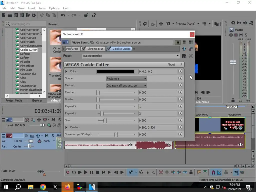This screenshot has height=192, width=256.
Task: Expand the Center parameter triangle
Action: pyautogui.click(x=66, y=127)
